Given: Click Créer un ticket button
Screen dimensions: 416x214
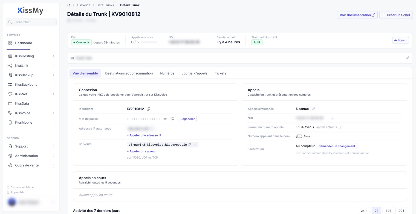Looking at the screenshot, I should point(396,15).
